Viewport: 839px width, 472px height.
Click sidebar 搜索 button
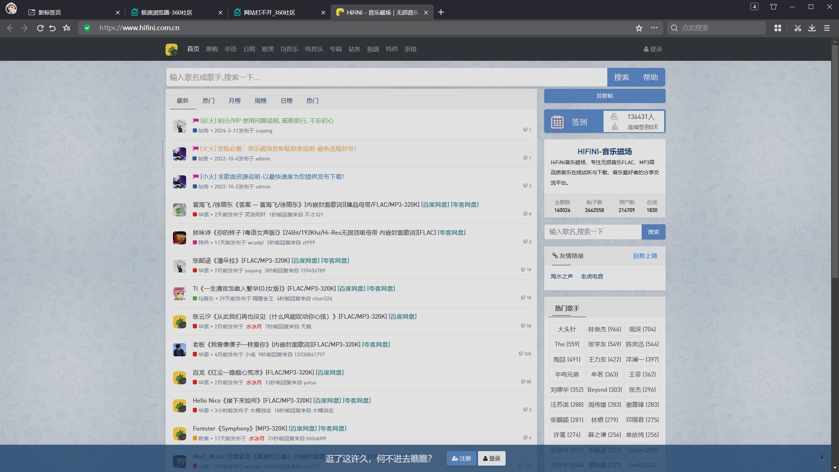(654, 232)
